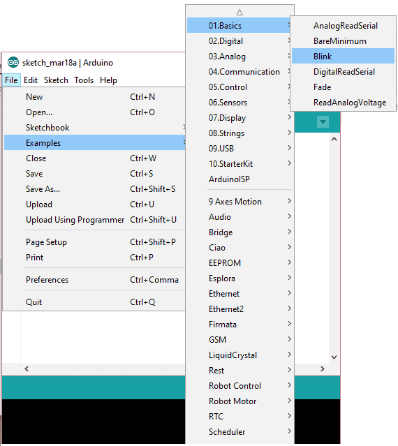Image resolution: width=398 pixels, height=446 pixels.
Task: Open the Tools menu
Action: click(x=84, y=80)
